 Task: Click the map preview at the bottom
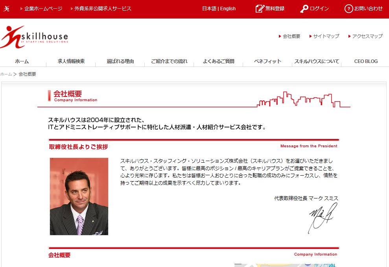click(x=285, y=265)
